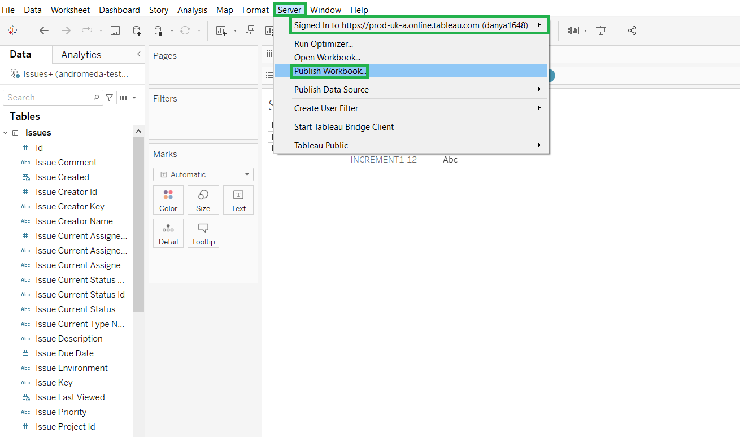Click the Tooltip button on the Marks card
Viewport: 740px width, 437px height.
pos(203,233)
